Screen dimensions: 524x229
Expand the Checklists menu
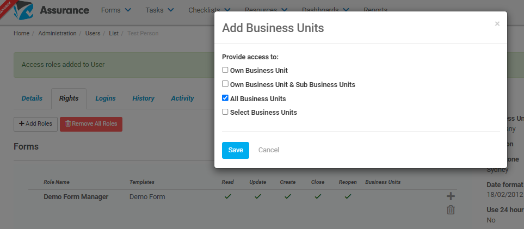209,10
